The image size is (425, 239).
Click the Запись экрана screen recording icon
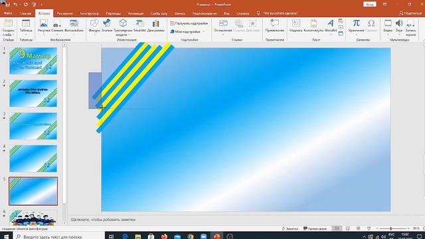pyautogui.click(x=410, y=24)
